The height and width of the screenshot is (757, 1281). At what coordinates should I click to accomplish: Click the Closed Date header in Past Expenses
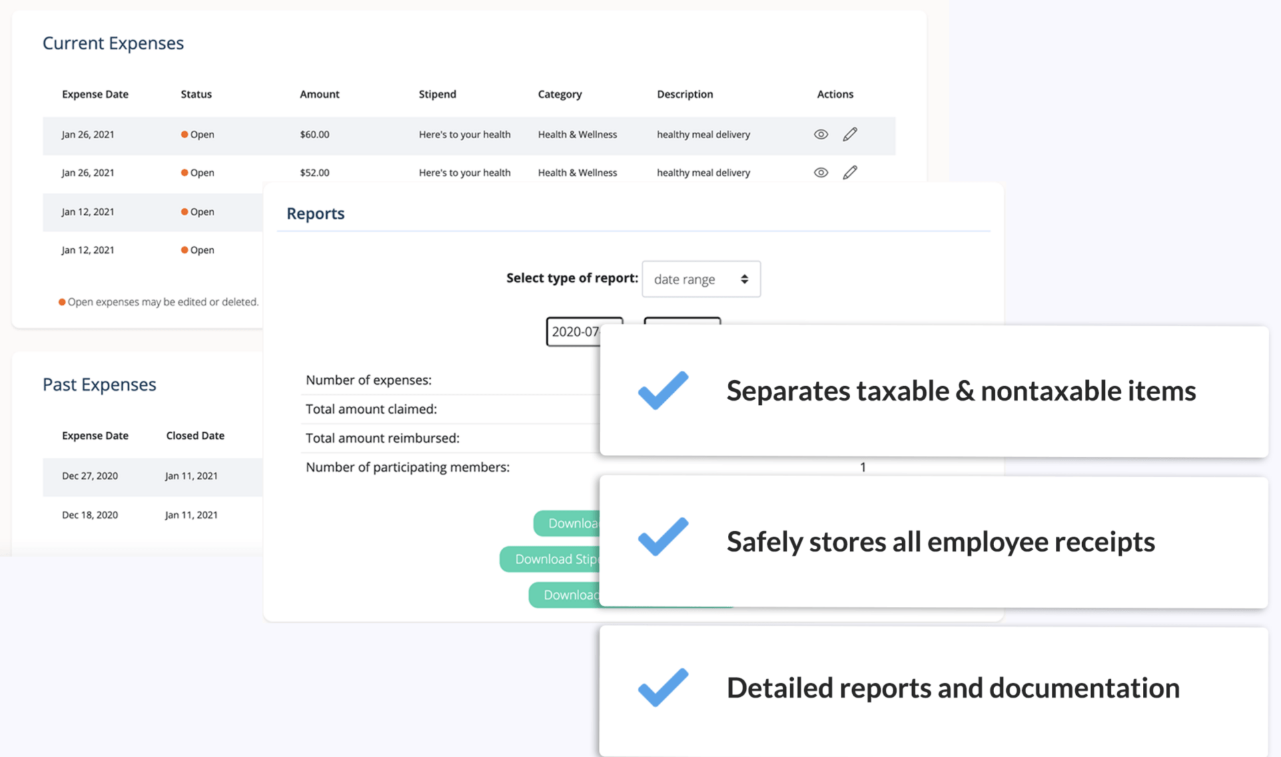coord(195,436)
